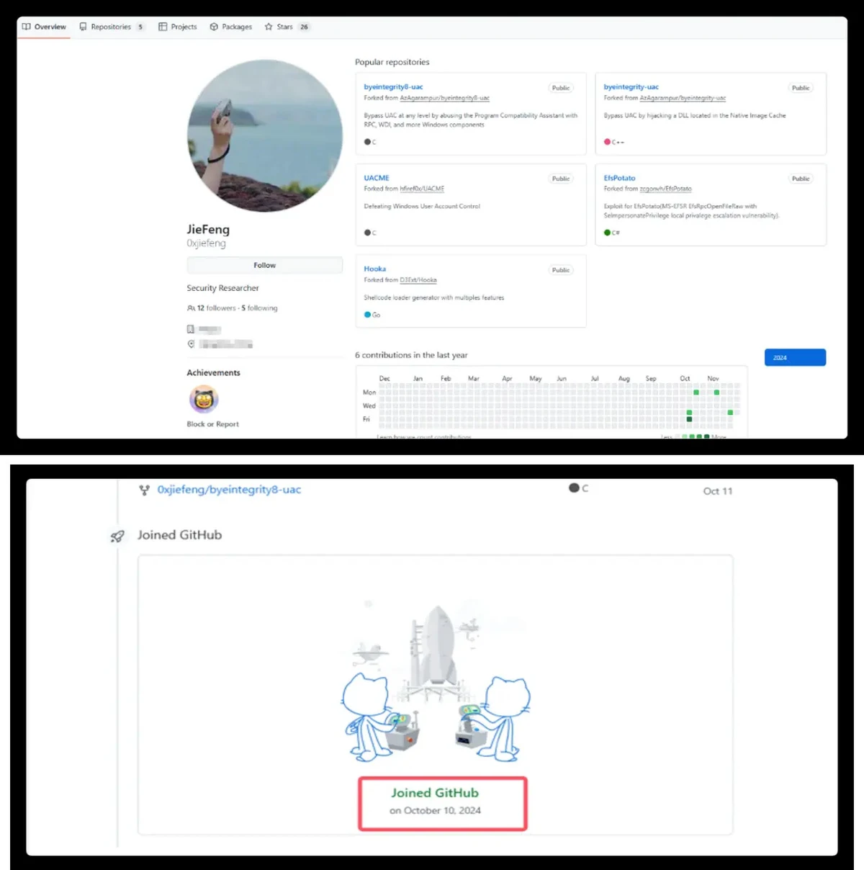864x870 pixels.
Task: Click the Joined GitHub rocket icon
Action: coord(117,536)
